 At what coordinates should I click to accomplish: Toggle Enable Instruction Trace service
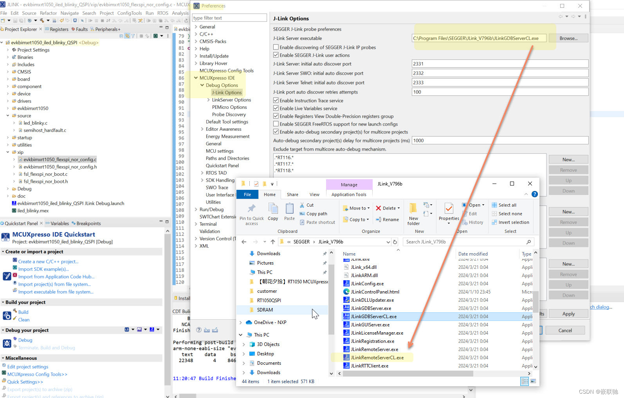point(276,101)
